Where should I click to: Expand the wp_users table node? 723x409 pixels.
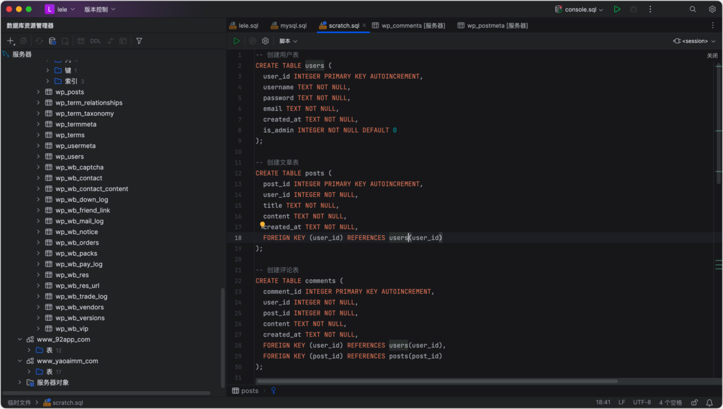pyautogui.click(x=38, y=157)
